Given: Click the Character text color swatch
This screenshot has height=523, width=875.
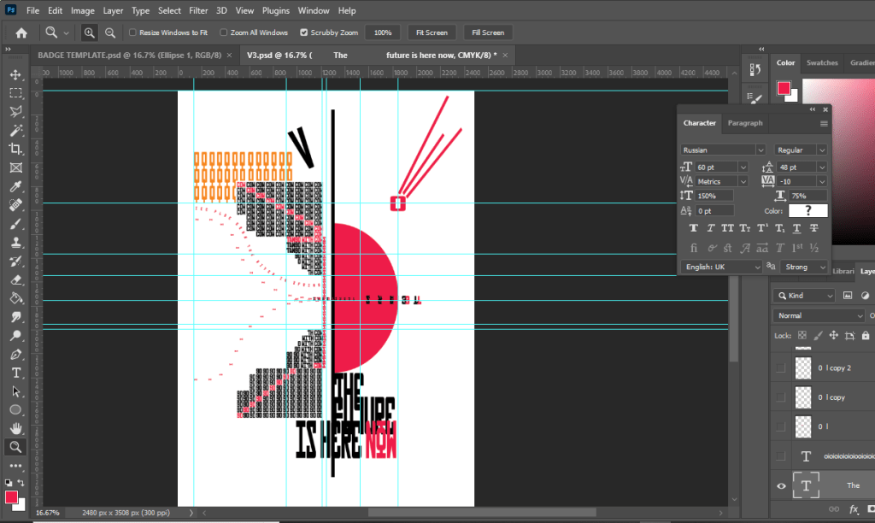Looking at the screenshot, I should point(807,211).
